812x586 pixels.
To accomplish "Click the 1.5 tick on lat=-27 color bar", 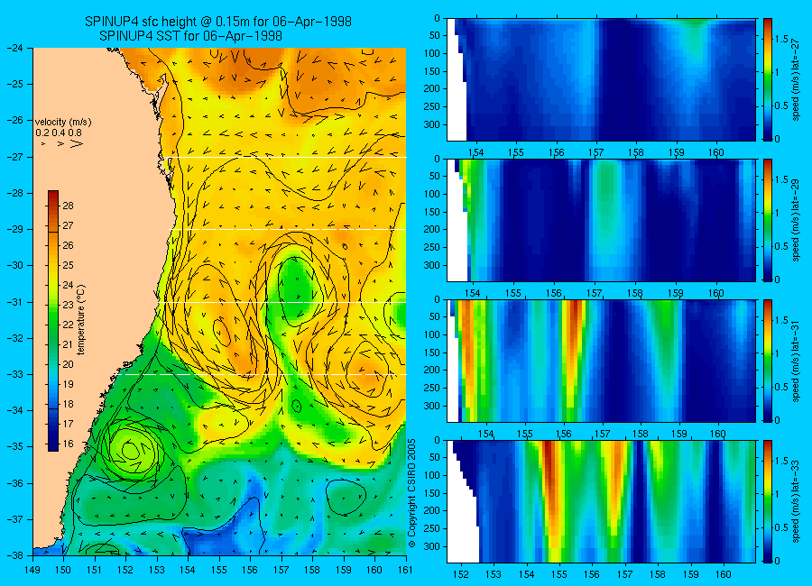I will pyautogui.click(x=781, y=40).
